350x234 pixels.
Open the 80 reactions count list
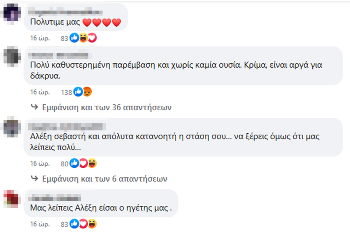tap(64, 164)
